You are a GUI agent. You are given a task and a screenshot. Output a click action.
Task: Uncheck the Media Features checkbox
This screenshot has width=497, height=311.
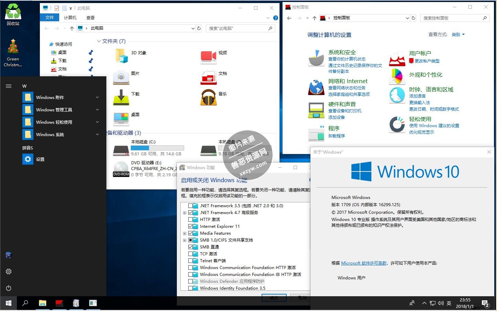[x=190, y=233]
